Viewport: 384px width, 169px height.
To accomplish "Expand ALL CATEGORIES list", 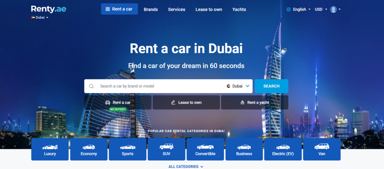I will (186, 166).
